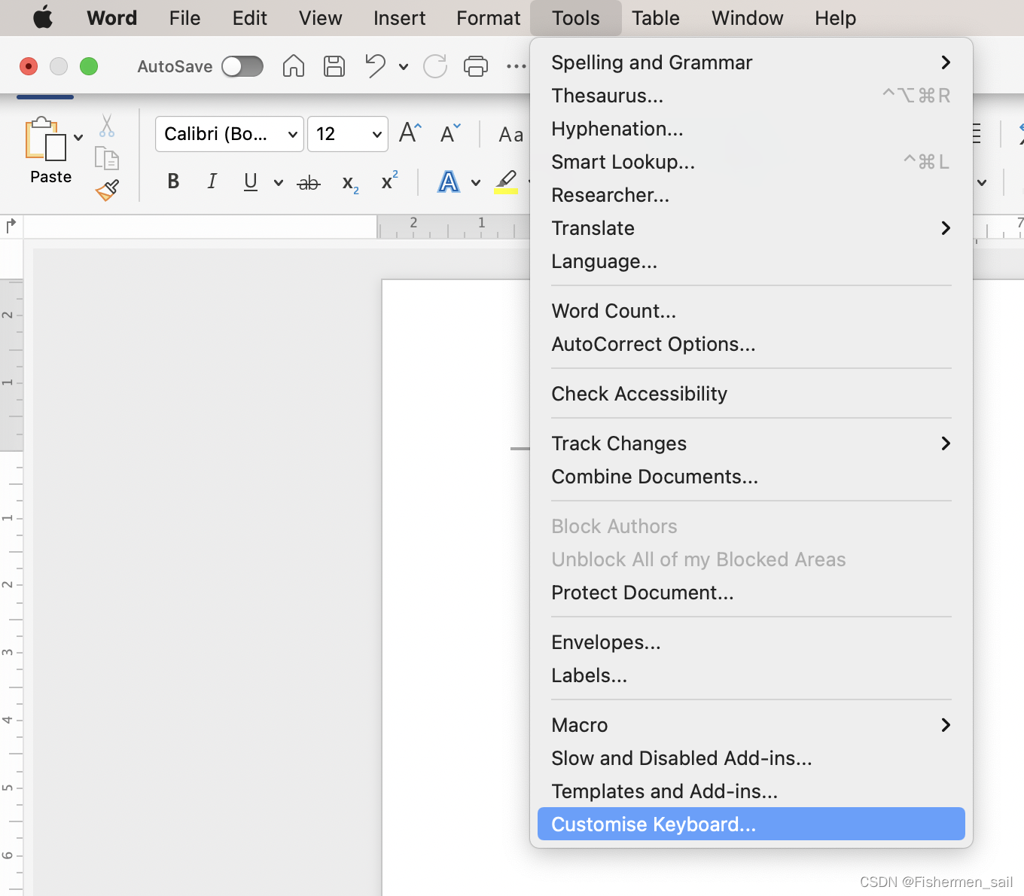Image resolution: width=1024 pixels, height=896 pixels.
Task: Apply yellow text highlight colour
Action: (x=506, y=181)
